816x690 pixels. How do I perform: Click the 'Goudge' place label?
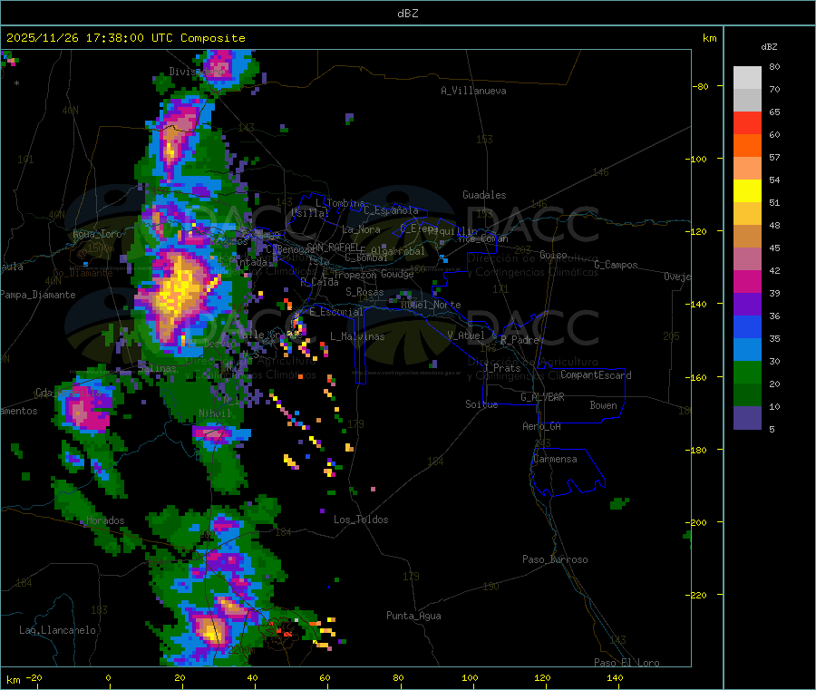point(397,274)
